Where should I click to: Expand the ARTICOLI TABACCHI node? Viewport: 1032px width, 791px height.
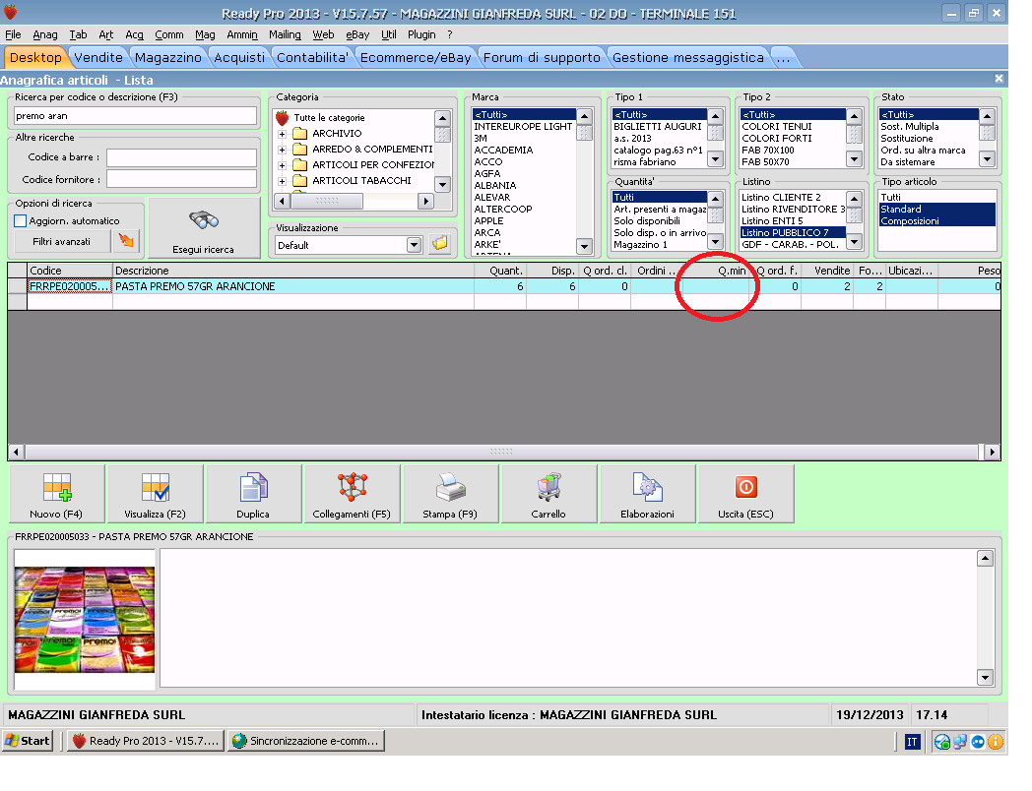click(x=282, y=181)
